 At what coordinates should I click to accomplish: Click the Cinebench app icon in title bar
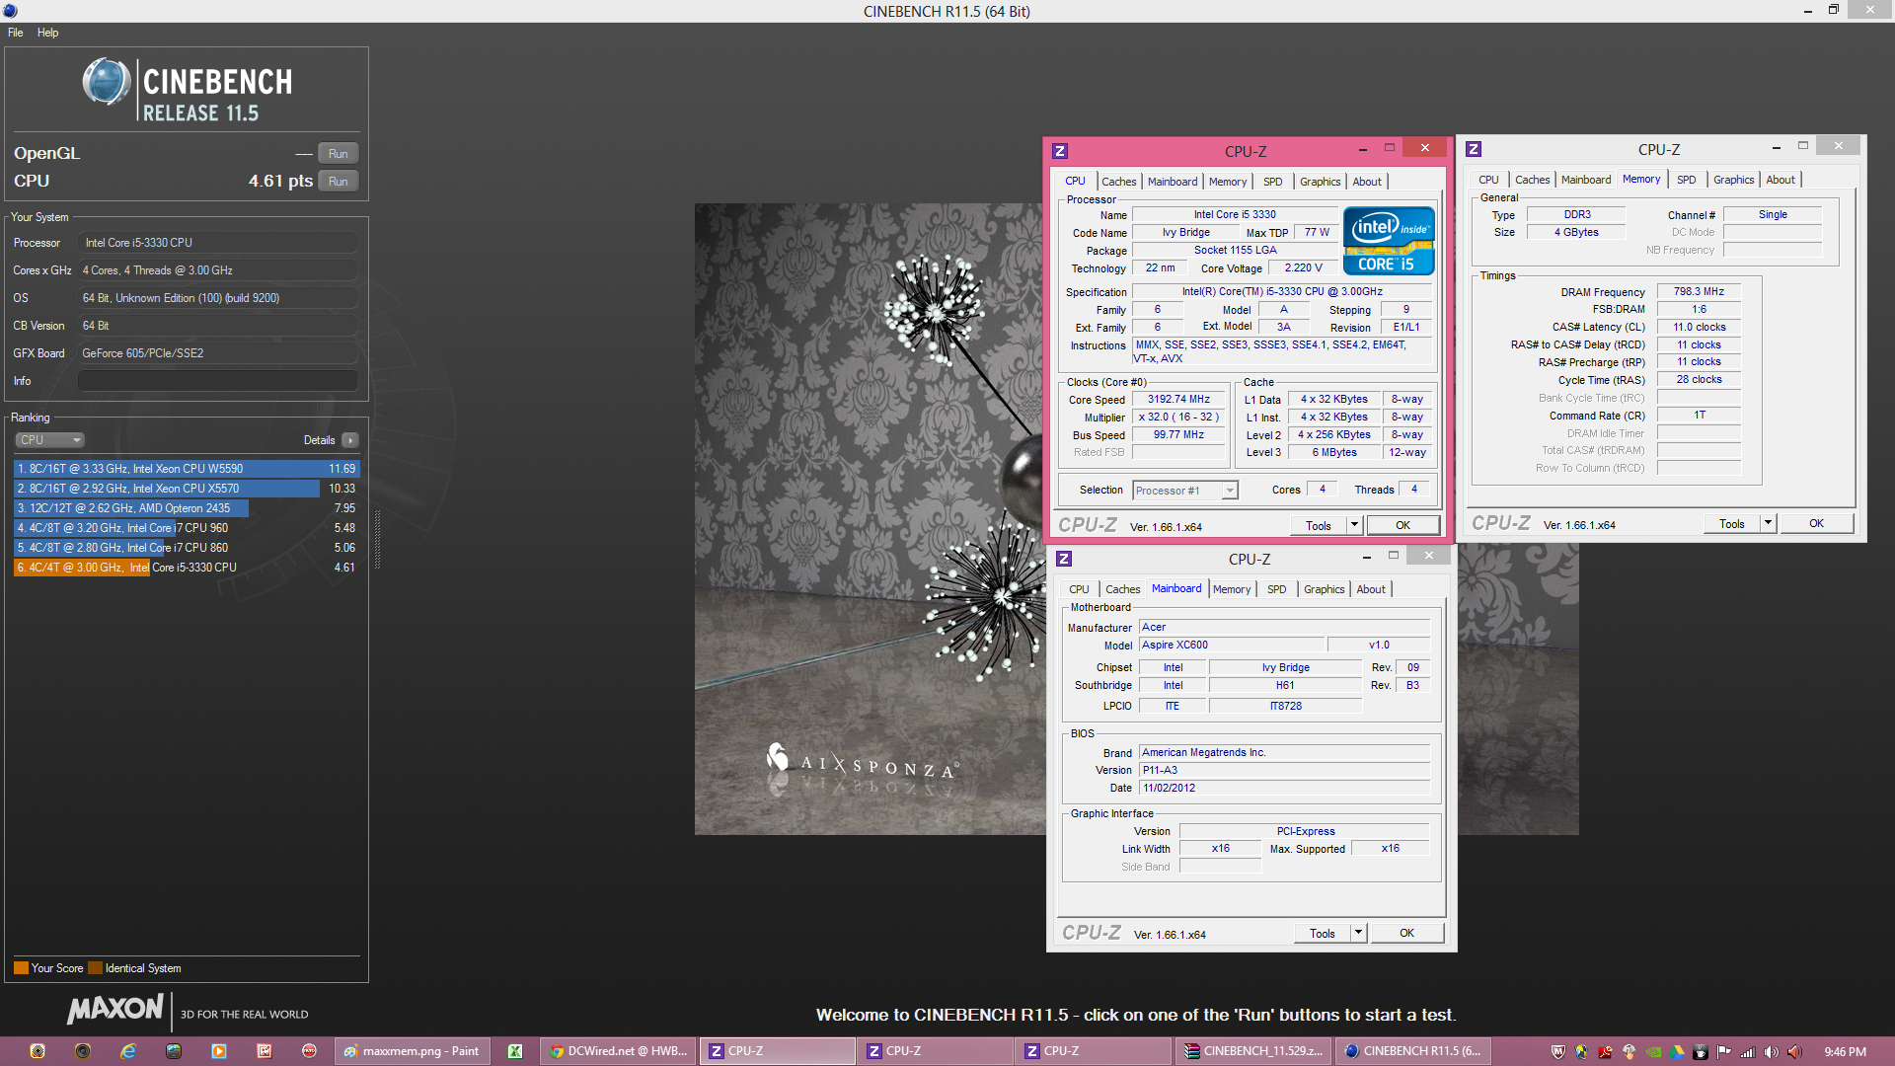(10, 11)
